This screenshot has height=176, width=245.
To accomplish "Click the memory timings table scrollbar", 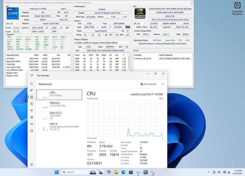I will click(x=129, y=62).
